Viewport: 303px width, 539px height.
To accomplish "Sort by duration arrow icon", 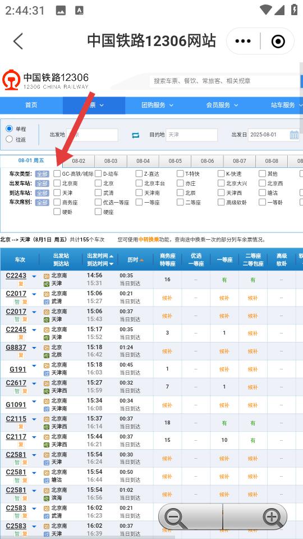I will pyautogui.click(x=141, y=260).
